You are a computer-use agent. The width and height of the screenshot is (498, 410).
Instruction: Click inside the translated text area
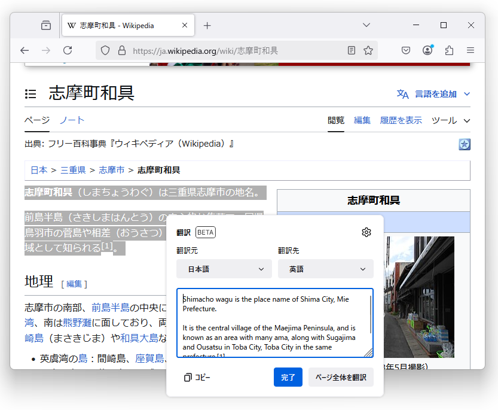(x=275, y=323)
